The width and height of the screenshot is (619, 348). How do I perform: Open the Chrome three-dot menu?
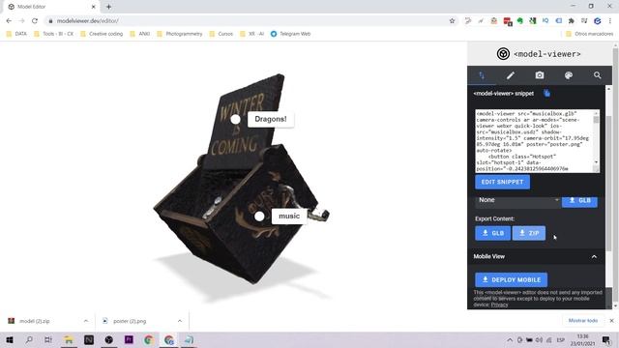(610, 21)
